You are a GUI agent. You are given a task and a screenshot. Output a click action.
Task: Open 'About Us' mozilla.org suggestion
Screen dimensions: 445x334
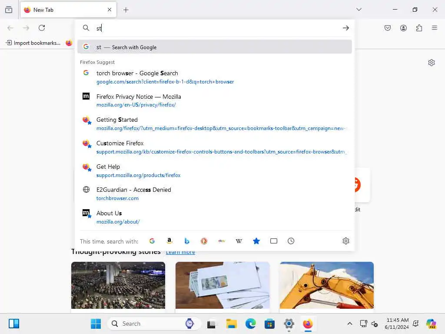tap(215, 217)
